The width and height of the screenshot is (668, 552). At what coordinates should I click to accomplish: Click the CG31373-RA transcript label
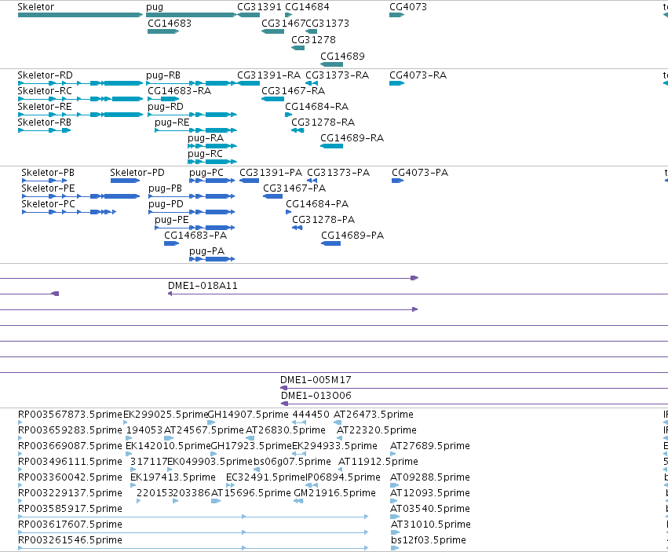[337, 75]
